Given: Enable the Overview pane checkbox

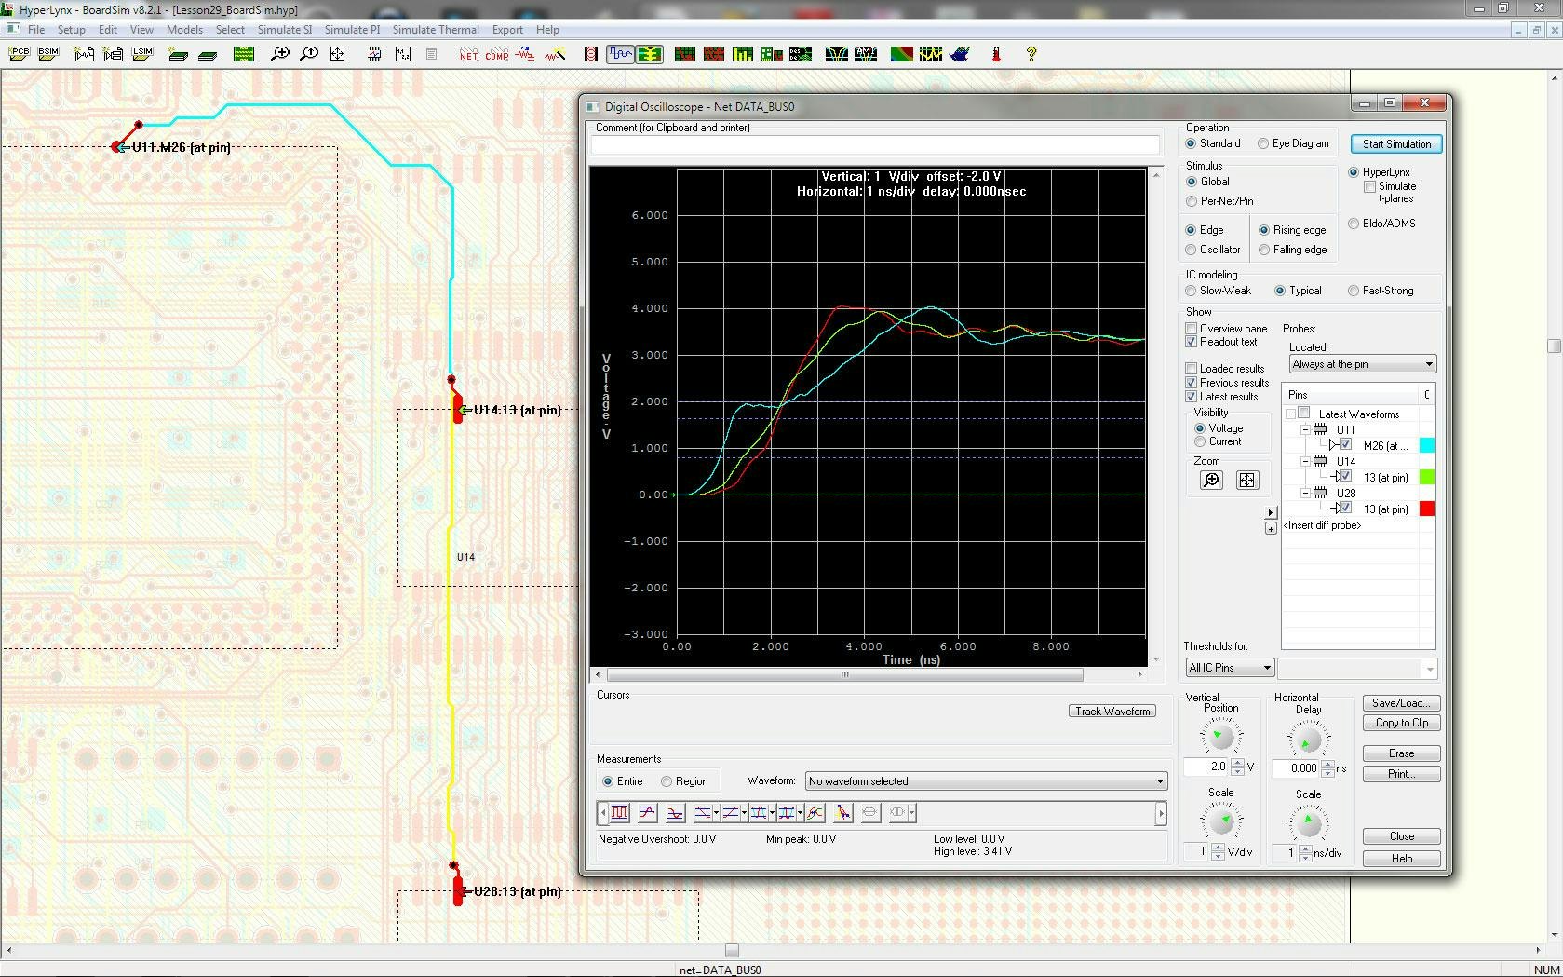Looking at the screenshot, I should click(1191, 329).
